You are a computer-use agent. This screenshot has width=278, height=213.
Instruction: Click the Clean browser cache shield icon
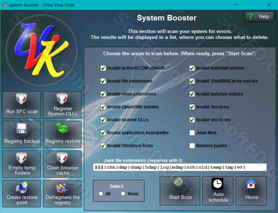[62, 158]
